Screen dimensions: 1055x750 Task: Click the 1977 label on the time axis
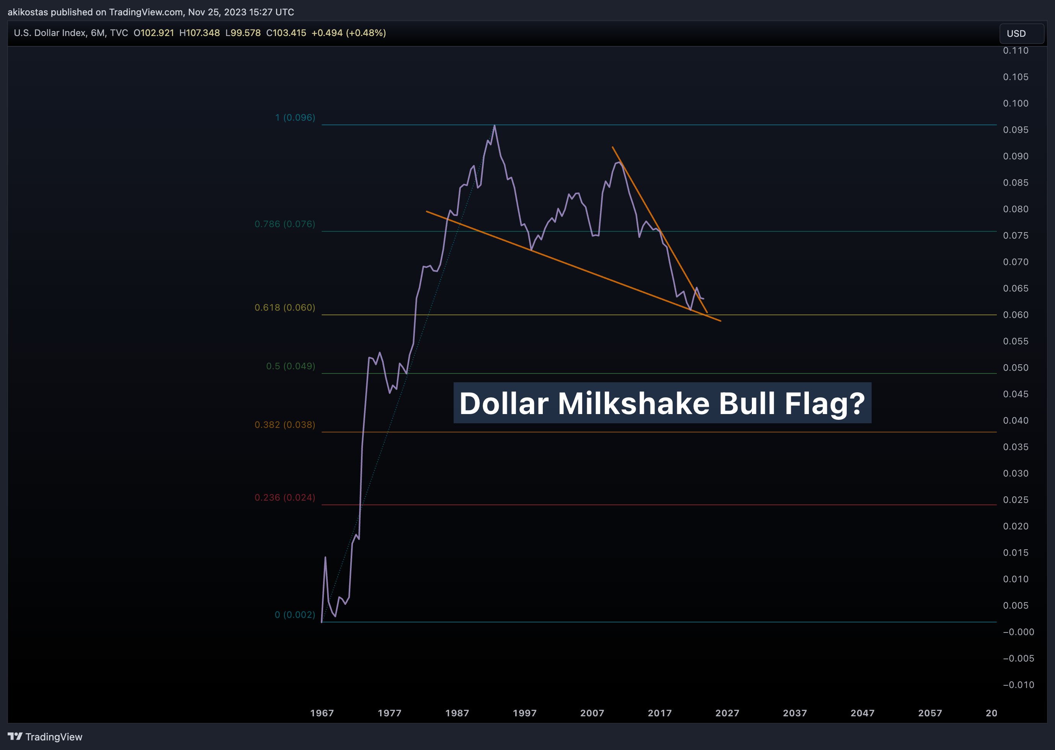(390, 714)
